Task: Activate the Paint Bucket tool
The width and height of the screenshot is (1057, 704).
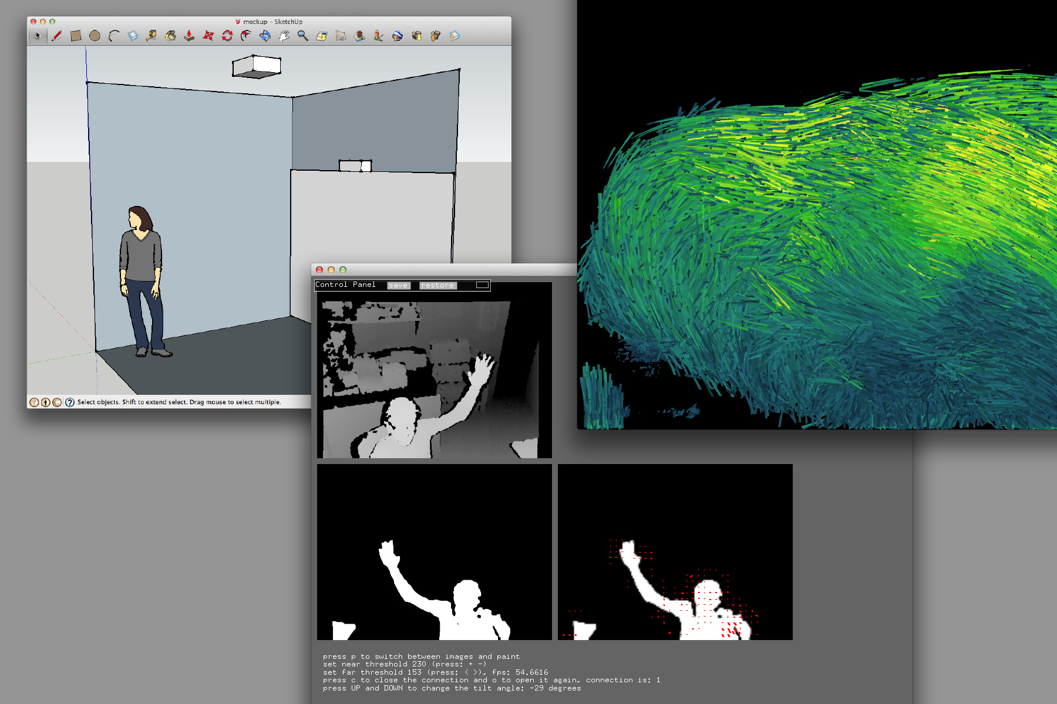Action: click(170, 36)
